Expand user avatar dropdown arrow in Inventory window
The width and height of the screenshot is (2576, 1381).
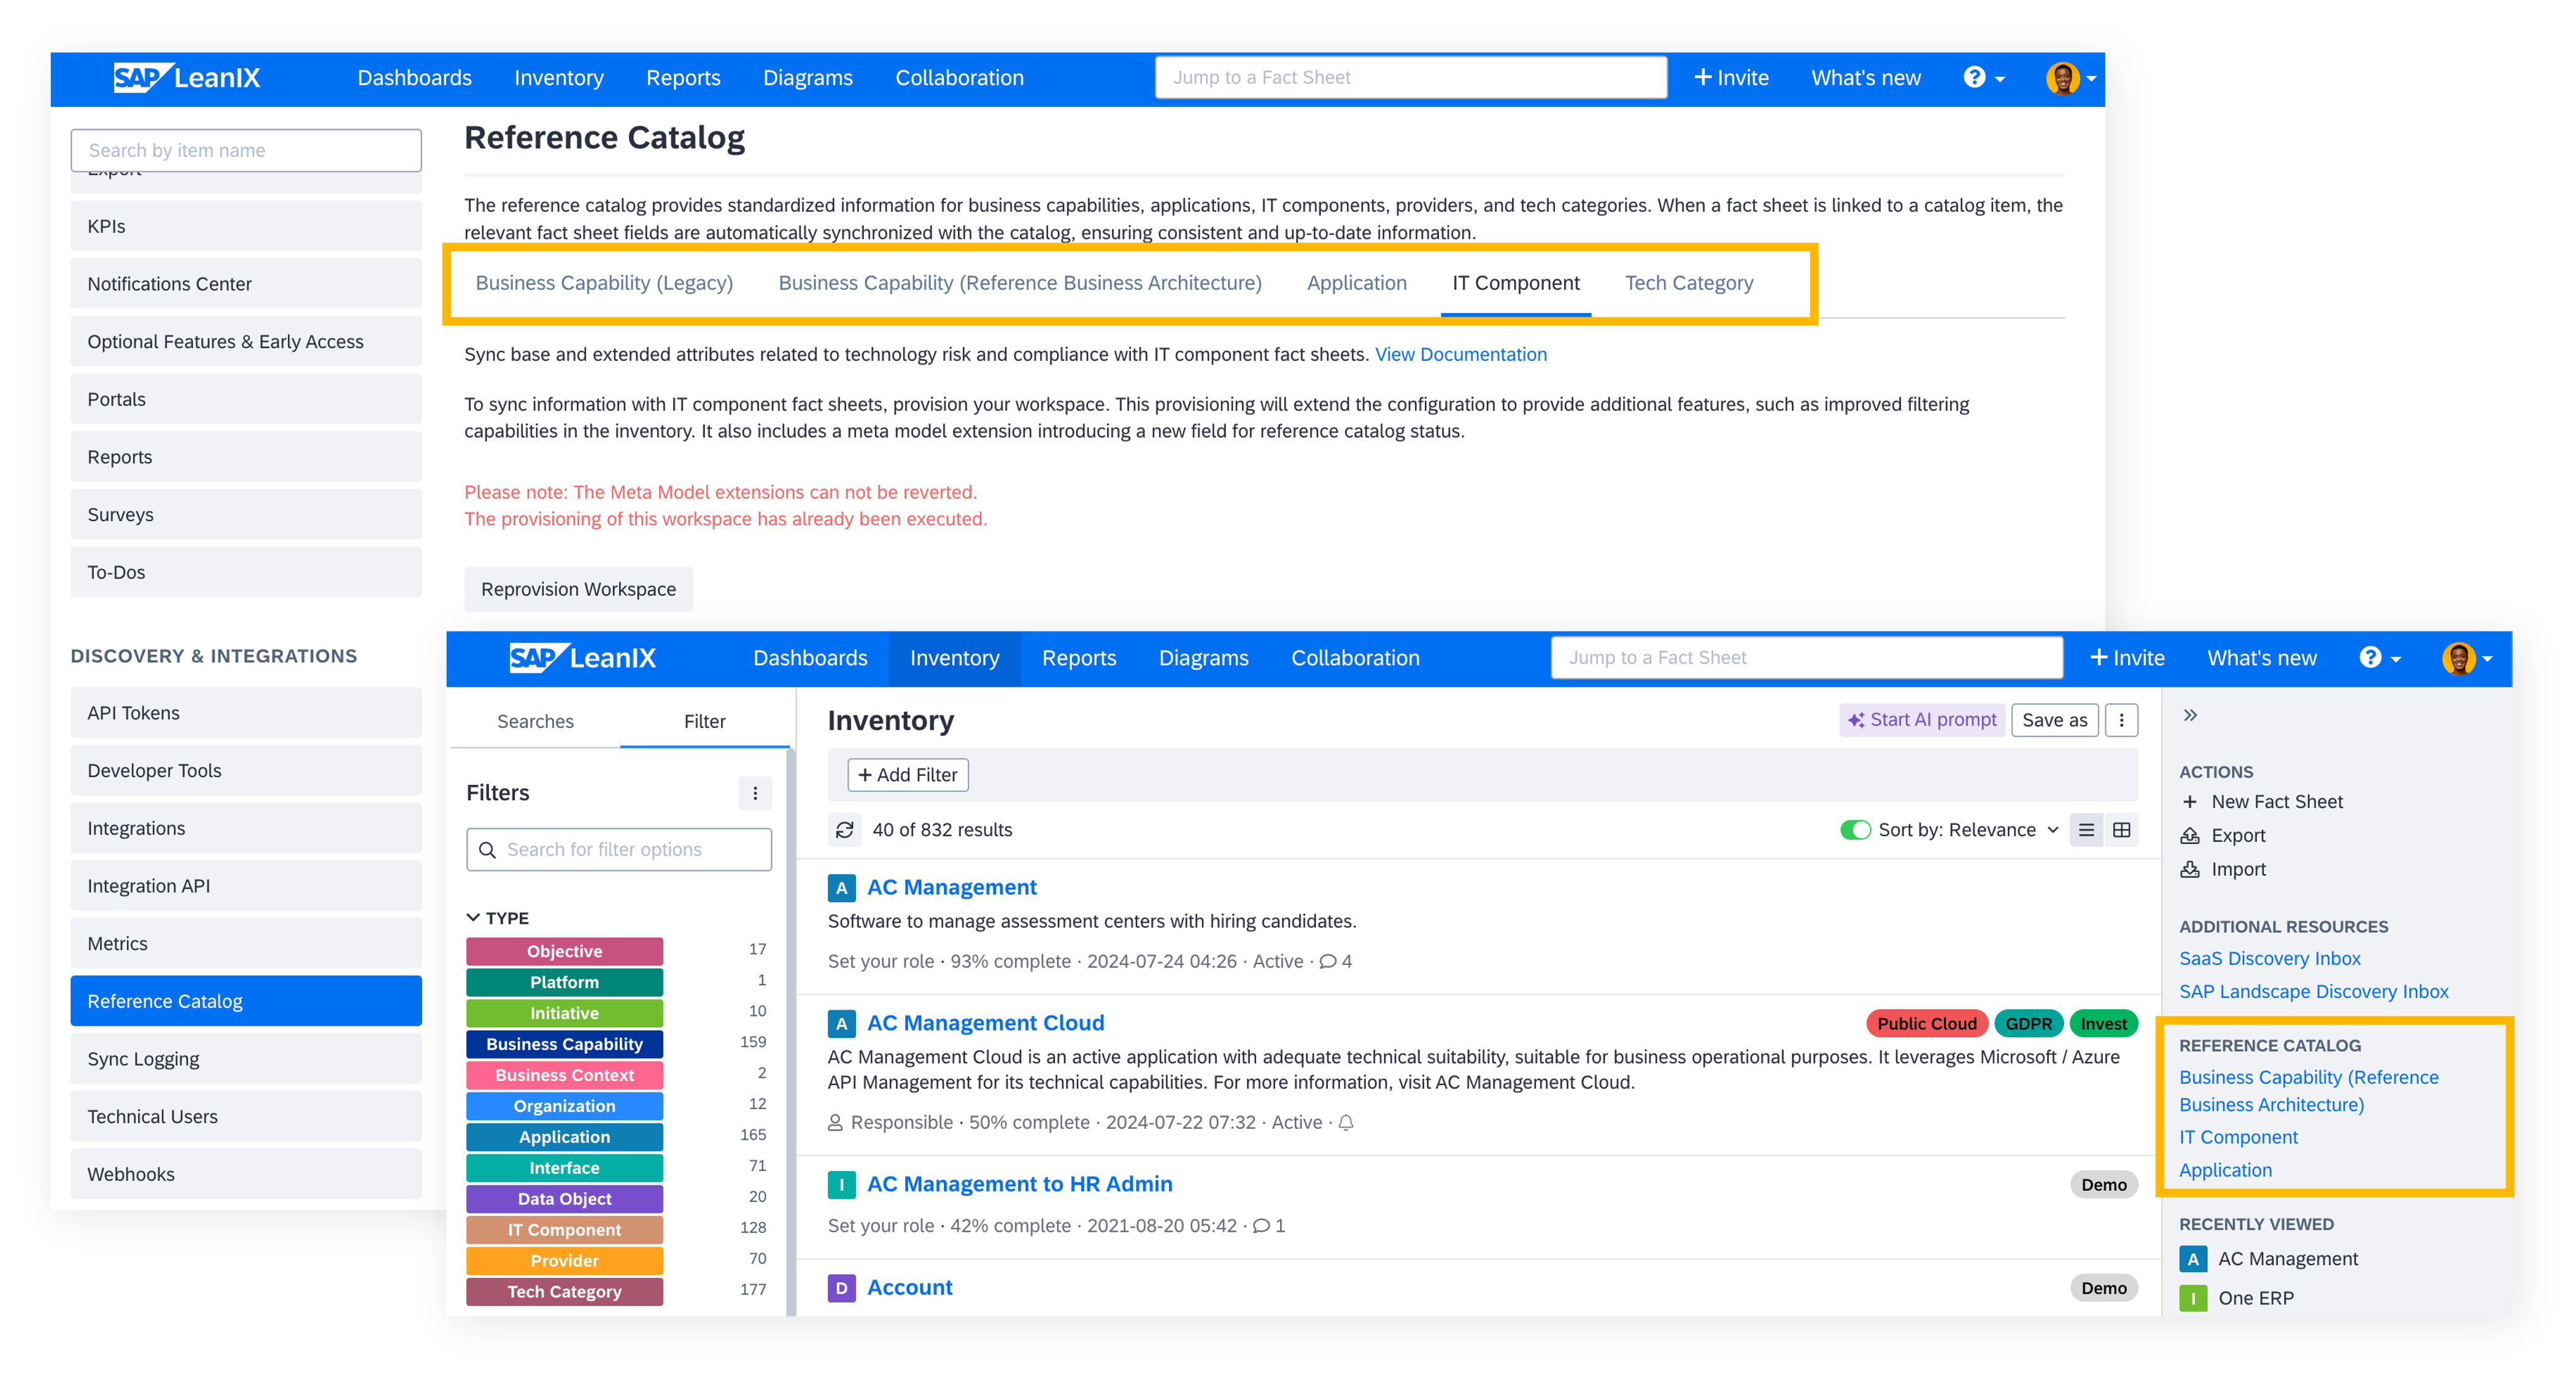click(x=2487, y=659)
